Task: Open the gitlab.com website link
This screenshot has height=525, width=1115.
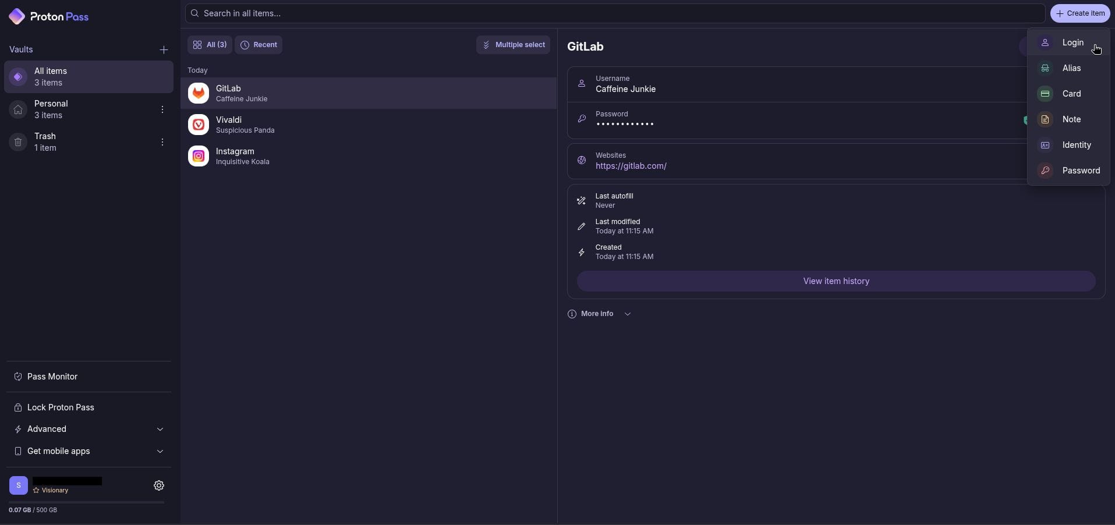Action: [x=631, y=166]
